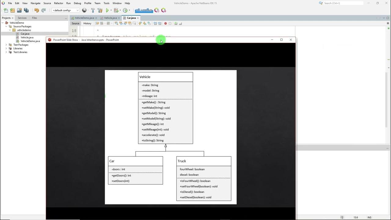Click the New Project toolbar icon

pyautogui.click(x=13, y=10)
